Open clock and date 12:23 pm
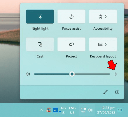The width and height of the screenshot is (128, 117). coord(106,110)
